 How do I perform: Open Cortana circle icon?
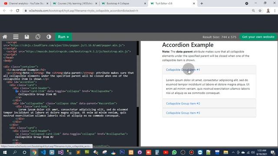tap(24, 152)
